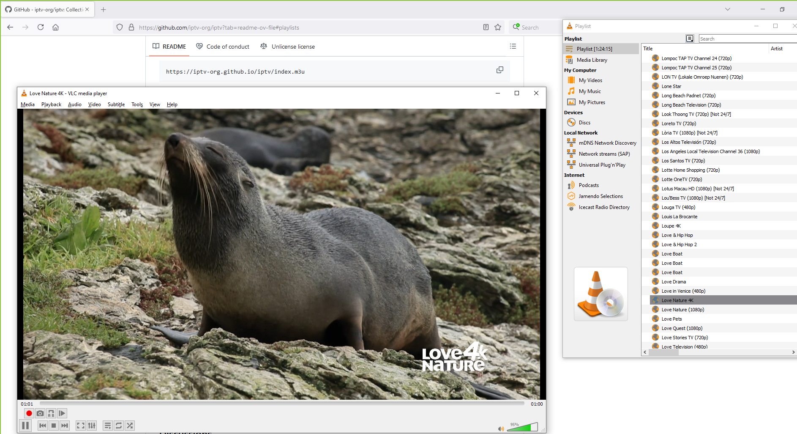Show site security info via lock icon

click(x=131, y=27)
